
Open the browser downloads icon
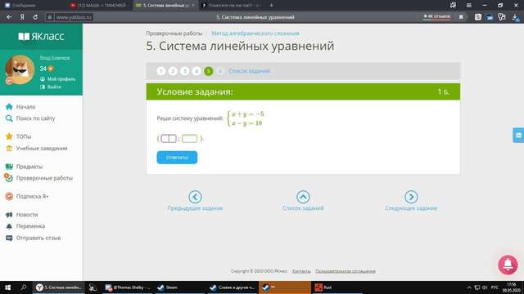pyautogui.click(x=515, y=17)
